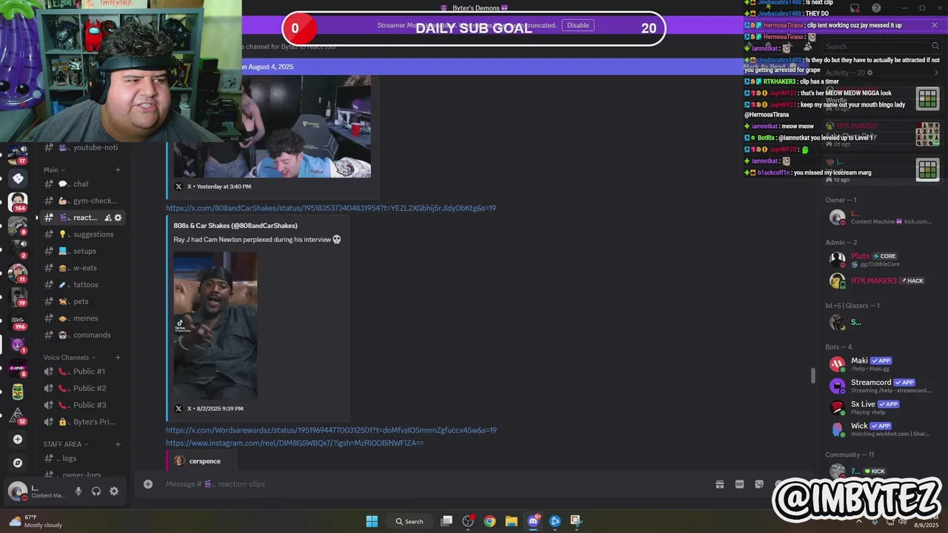Screen dimensions: 948x533
Task: Open the reaction-clips channel settings gear
Action: [x=118, y=218]
